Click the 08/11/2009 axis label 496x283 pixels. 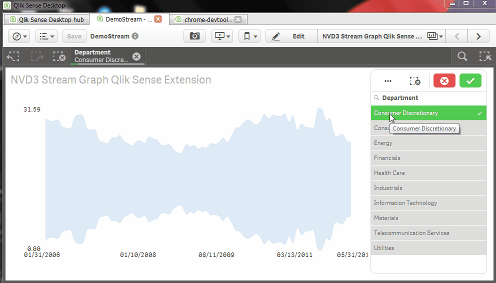216,255
